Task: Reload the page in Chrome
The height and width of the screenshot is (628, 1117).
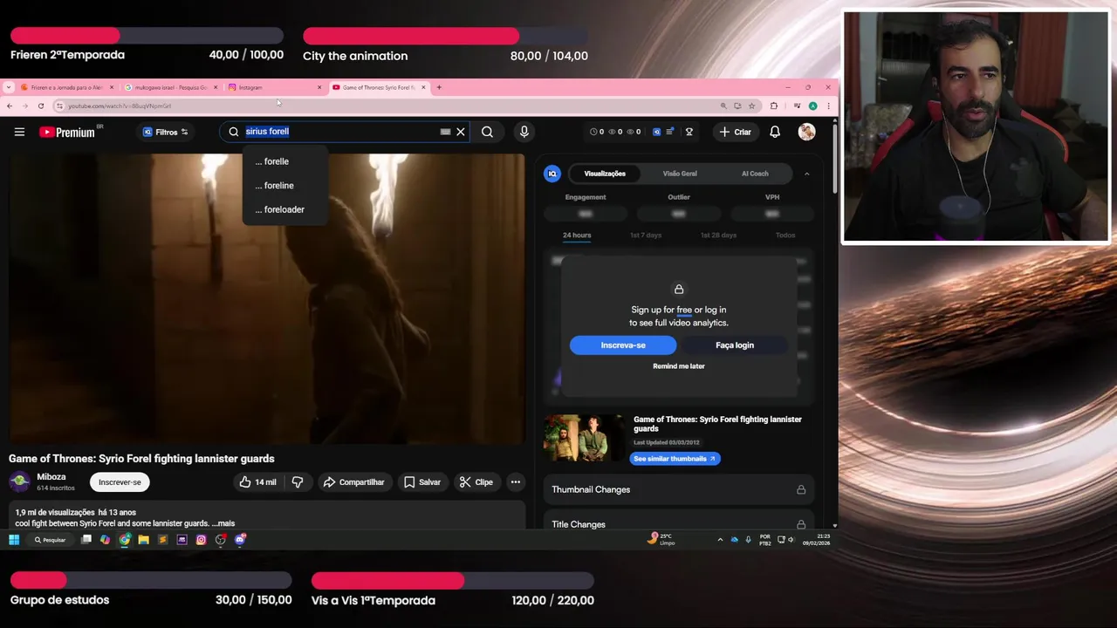Action: tap(40, 106)
